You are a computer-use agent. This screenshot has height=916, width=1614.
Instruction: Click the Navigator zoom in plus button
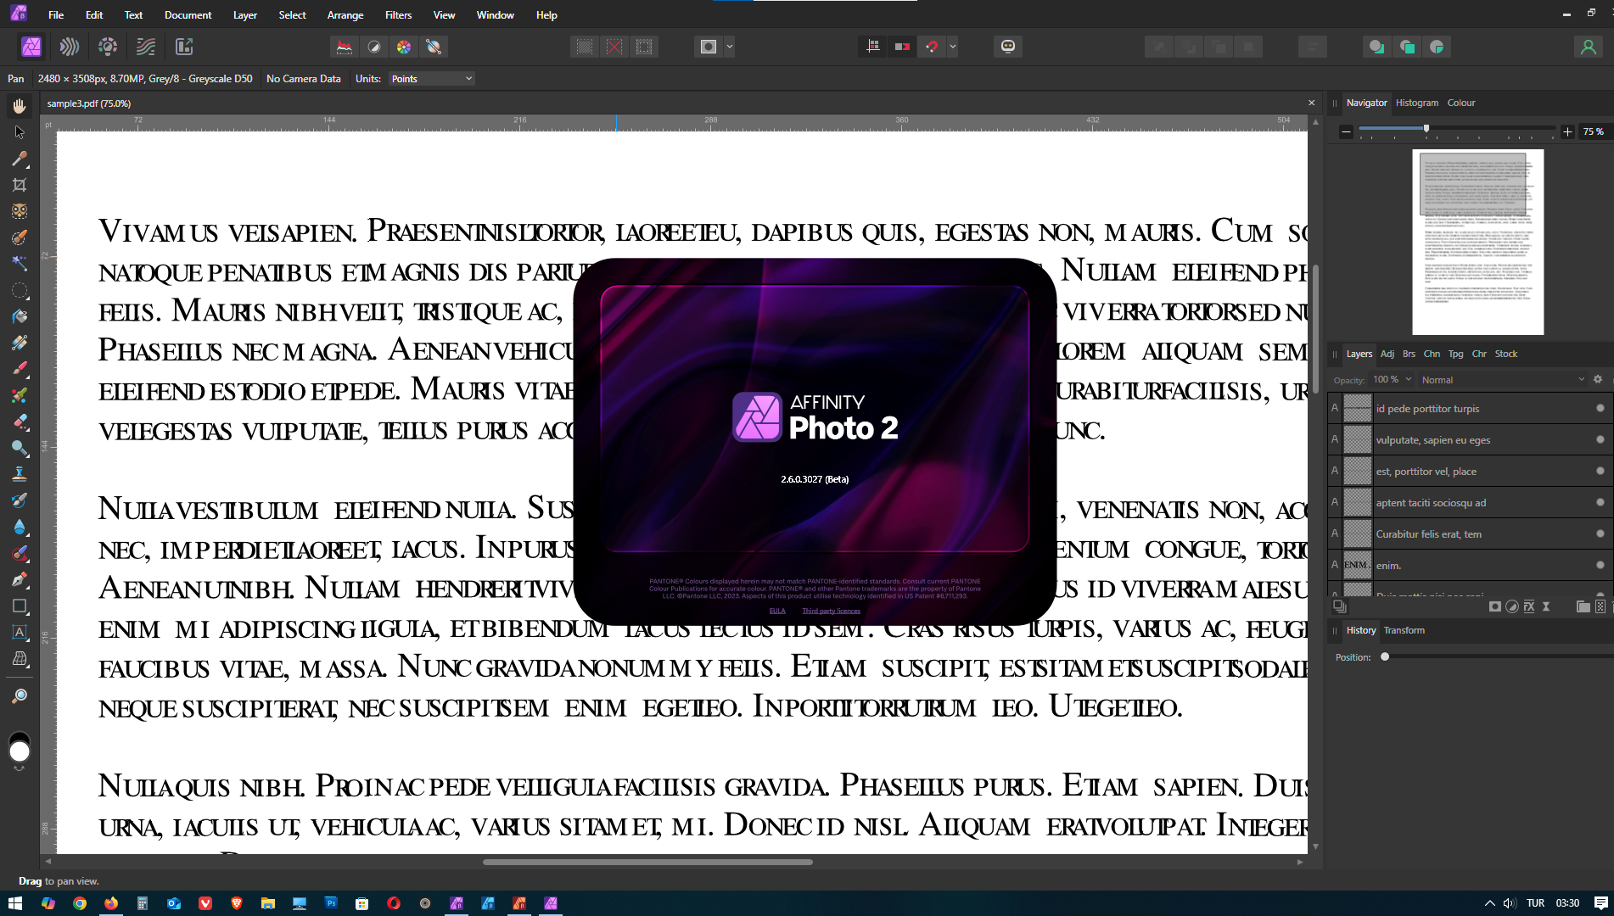click(x=1567, y=131)
